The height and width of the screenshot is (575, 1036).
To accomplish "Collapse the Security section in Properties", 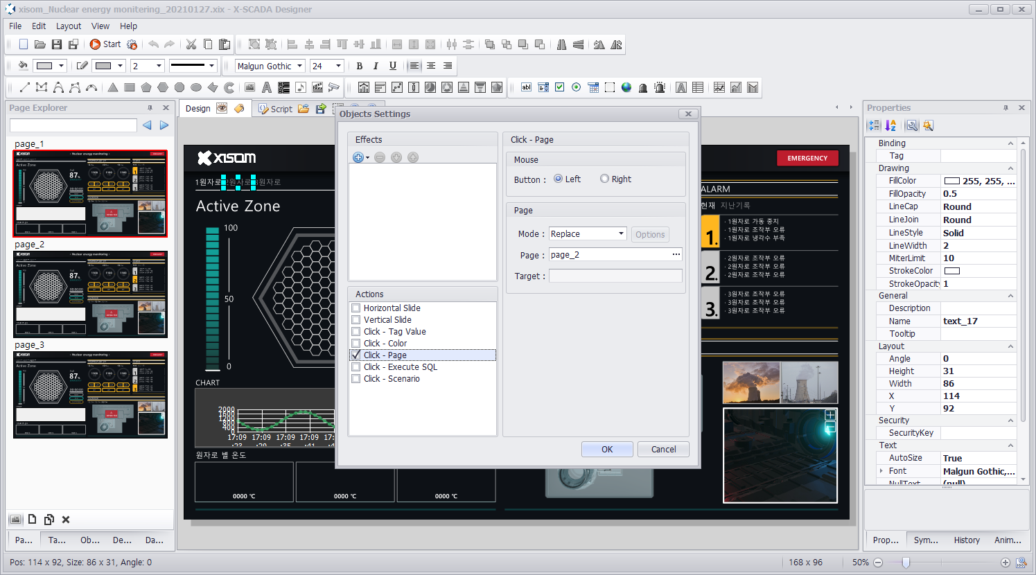I will point(1010,421).
